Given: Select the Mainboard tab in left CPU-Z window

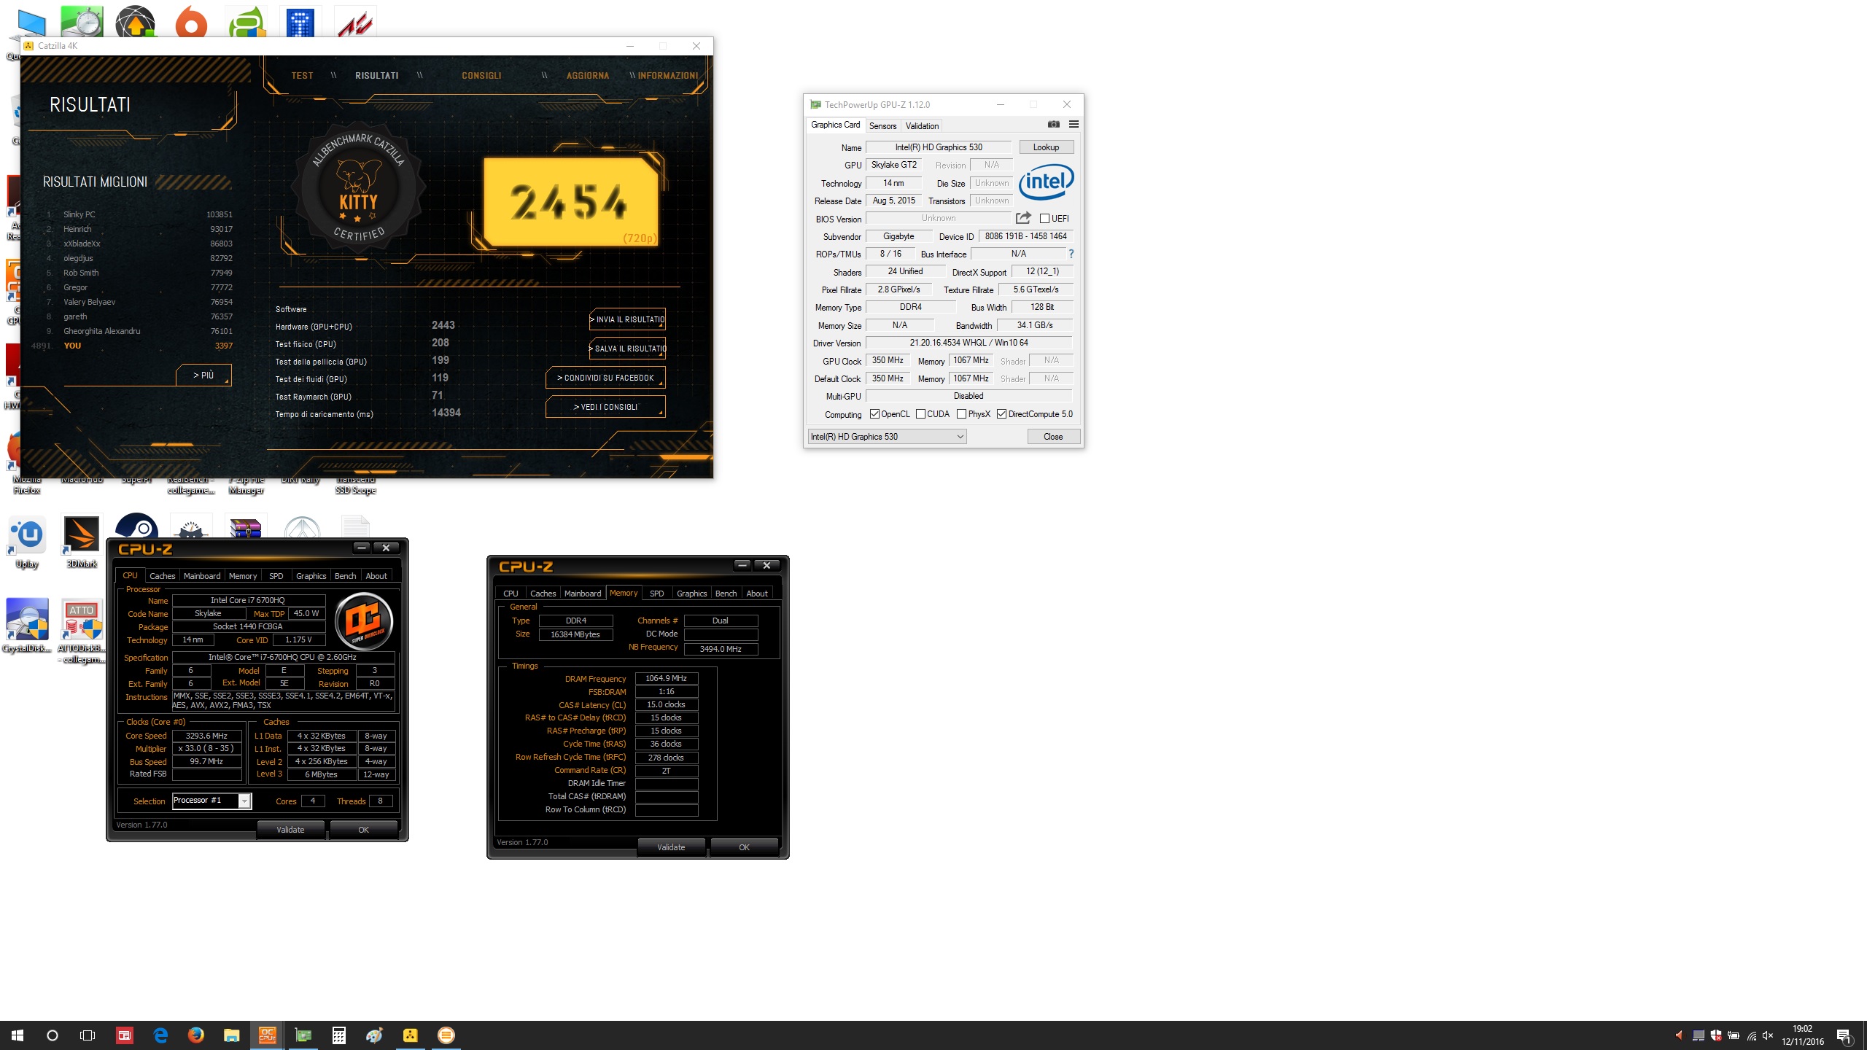Looking at the screenshot, I should tap(202, 576).
